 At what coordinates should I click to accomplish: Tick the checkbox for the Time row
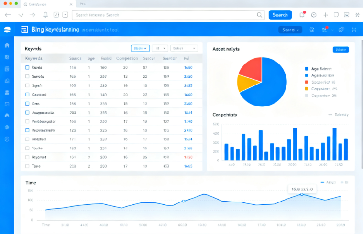point(27,166)
